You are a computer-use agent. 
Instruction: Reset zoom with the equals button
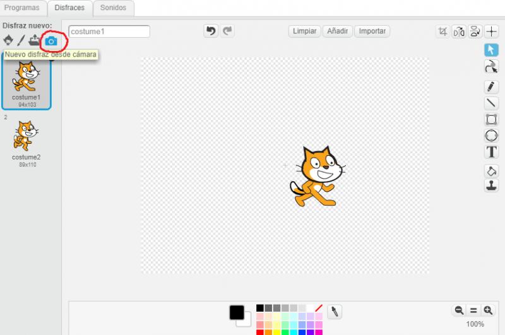(x=473, y=310)
